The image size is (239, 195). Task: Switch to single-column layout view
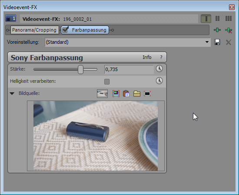click(206, 19)
